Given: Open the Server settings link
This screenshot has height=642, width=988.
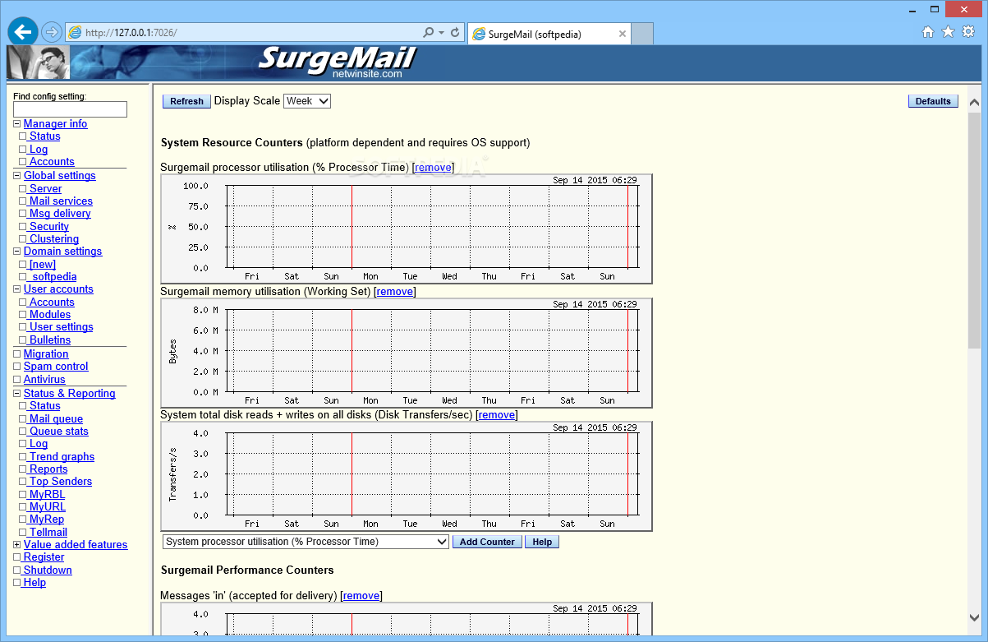Looking at the screenshot, I should (46, 189).
